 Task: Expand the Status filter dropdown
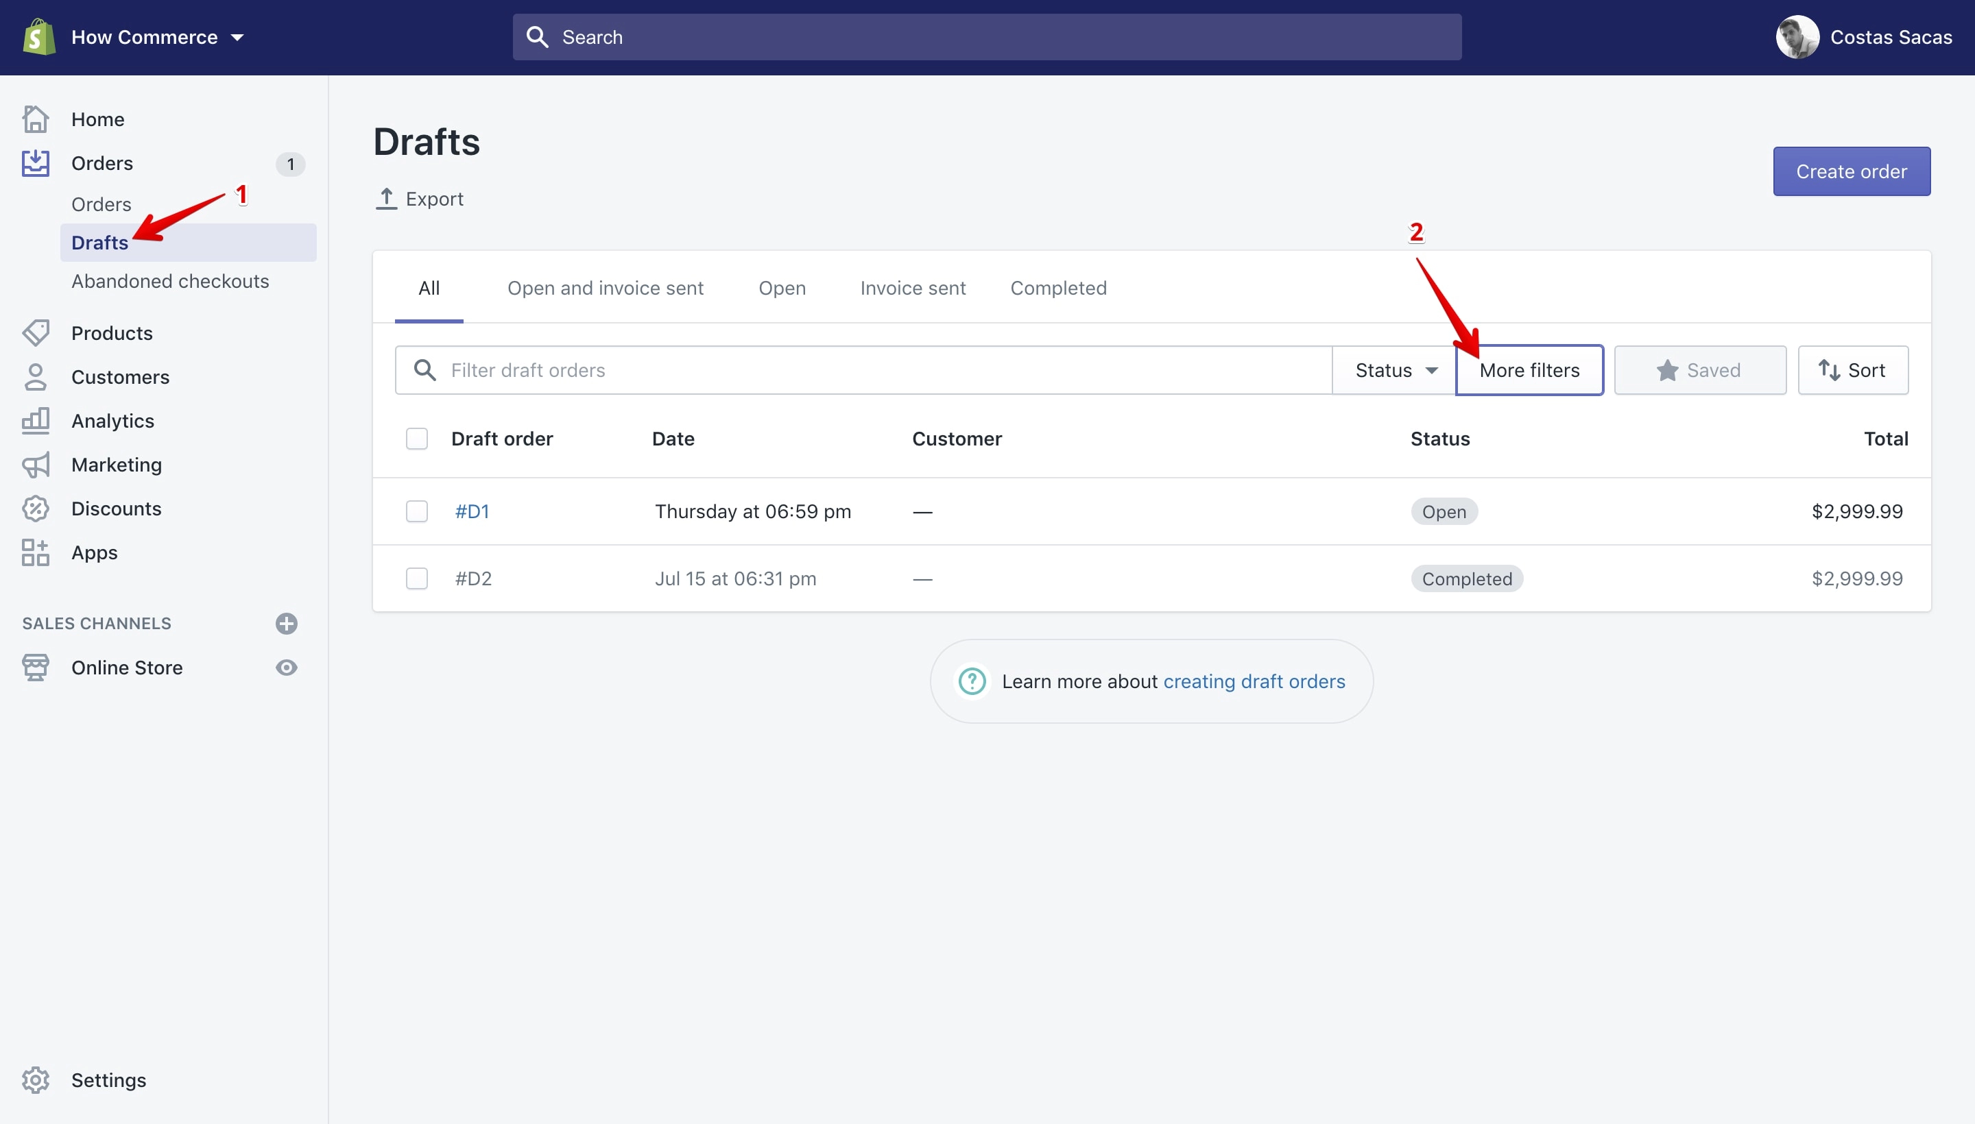click(1395, 370)
